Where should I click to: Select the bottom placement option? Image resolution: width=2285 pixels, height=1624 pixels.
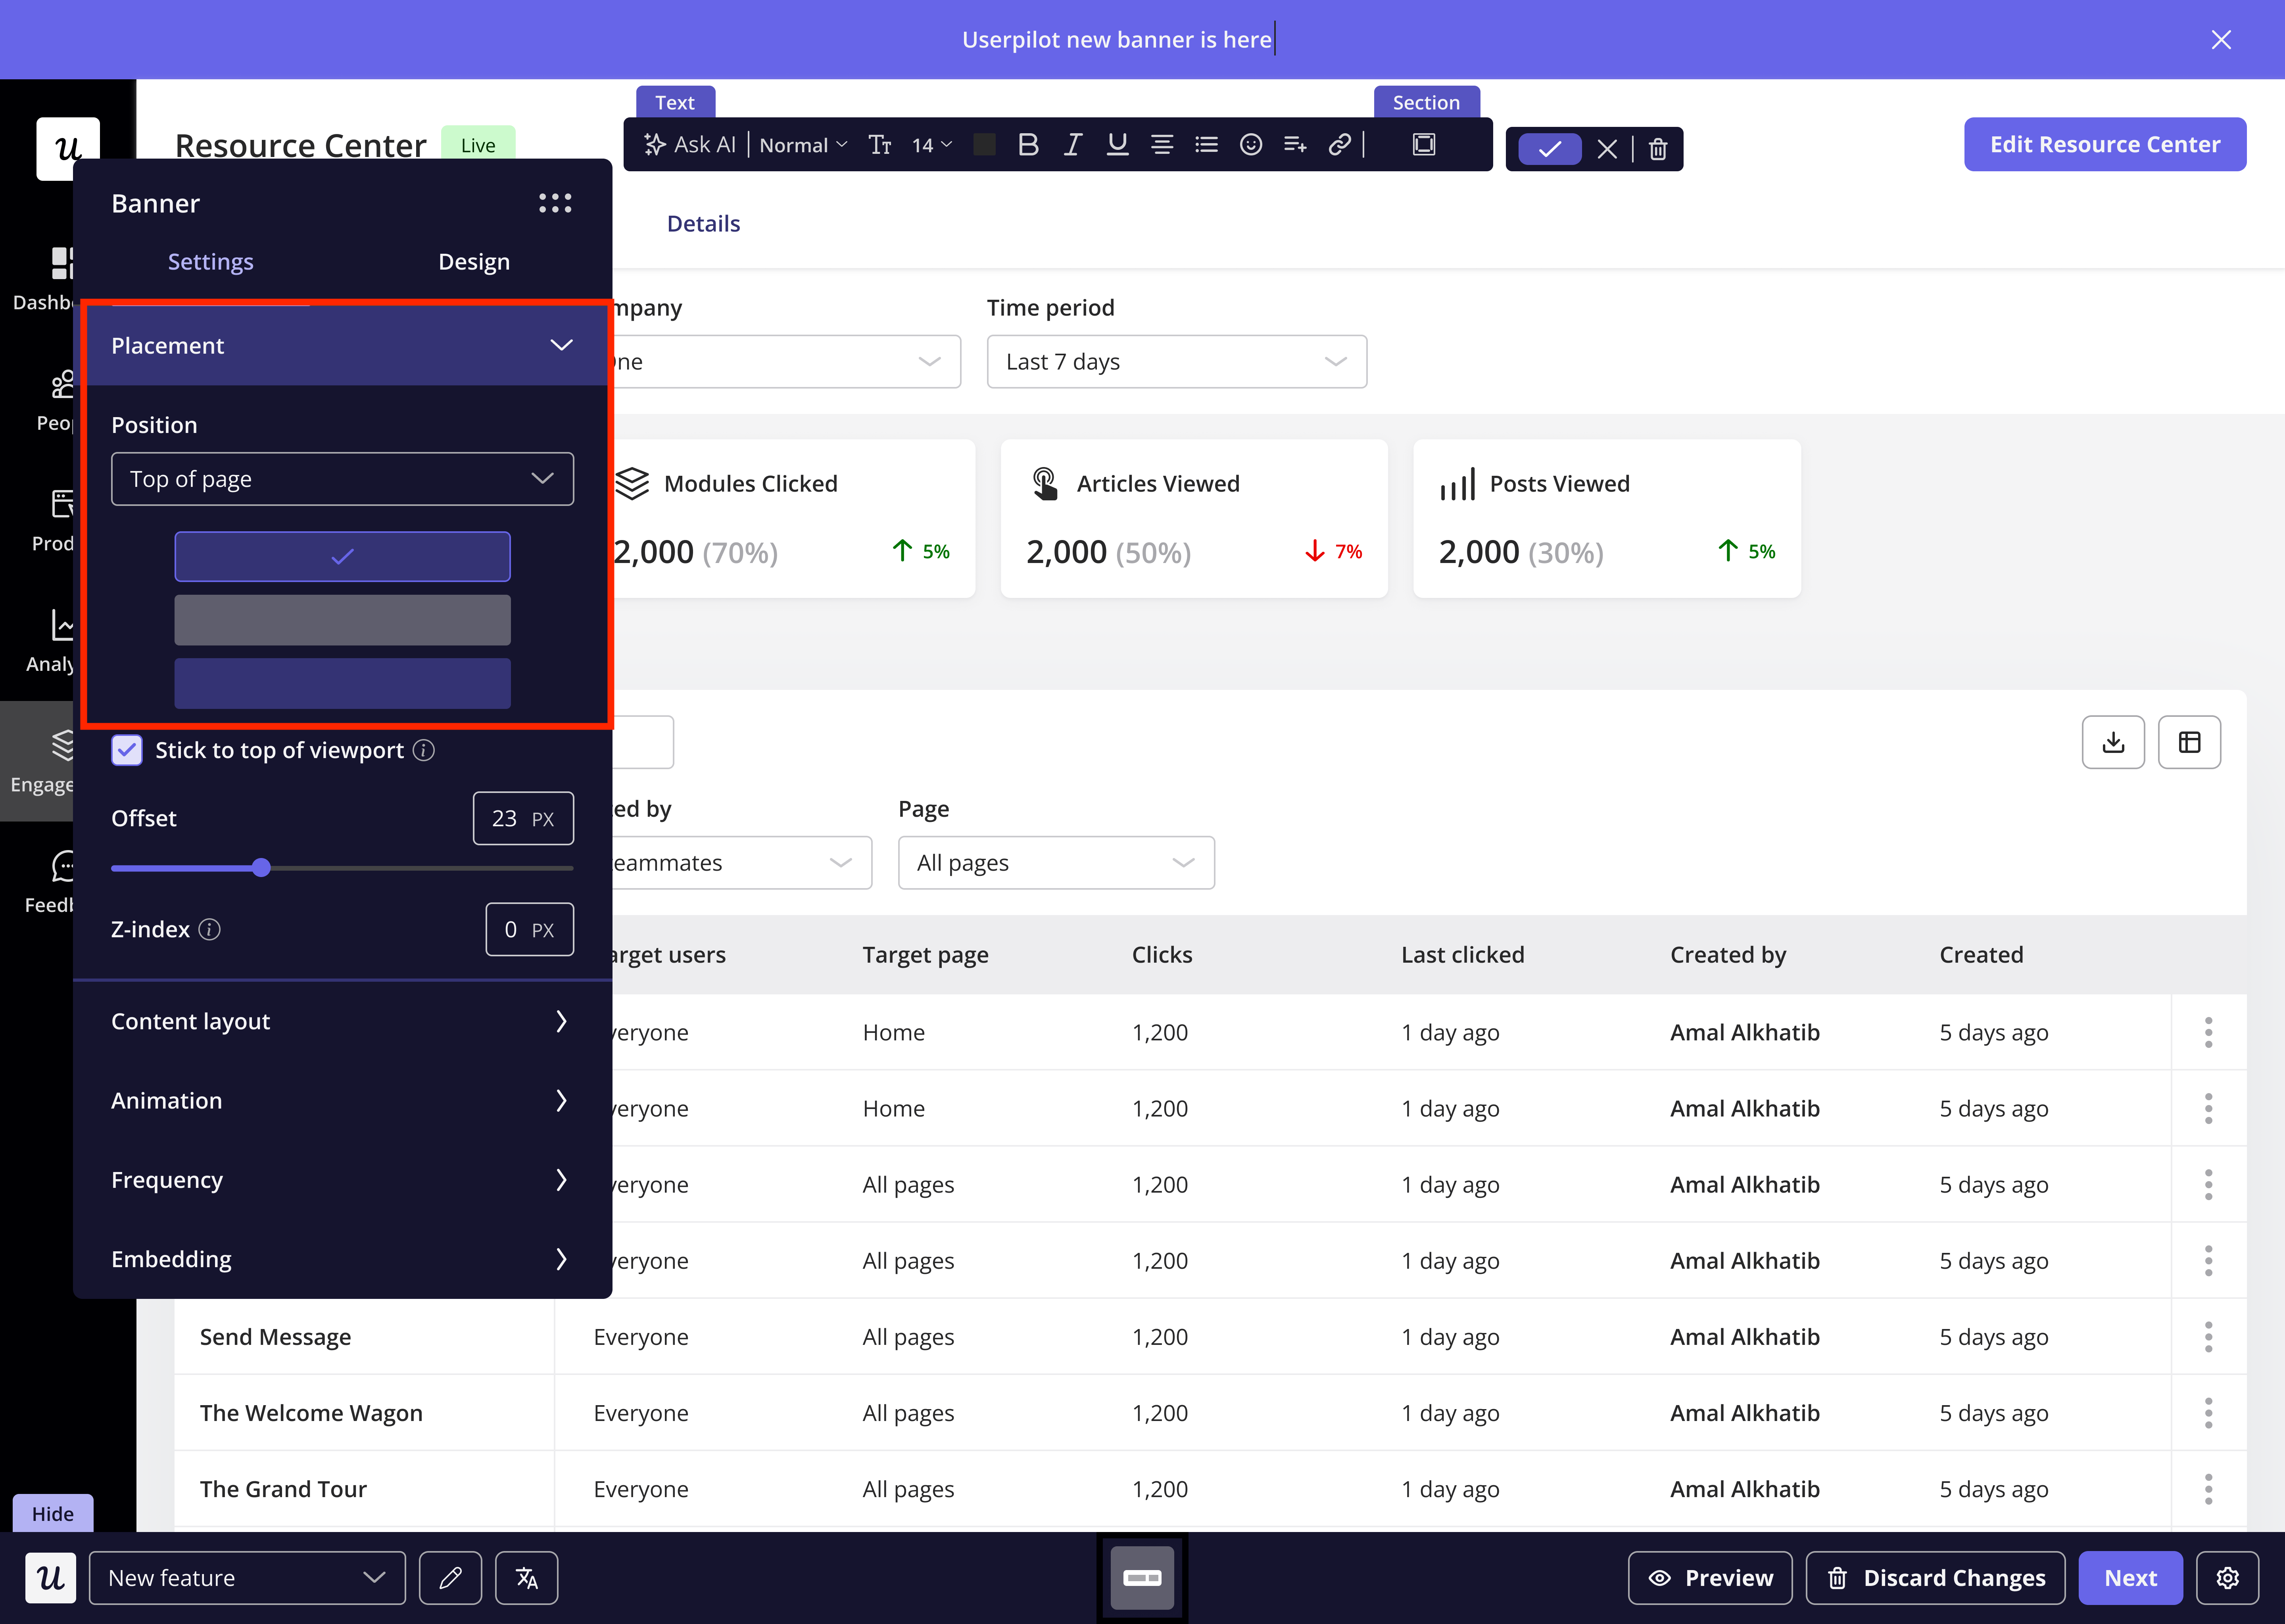tap(342, 683)
